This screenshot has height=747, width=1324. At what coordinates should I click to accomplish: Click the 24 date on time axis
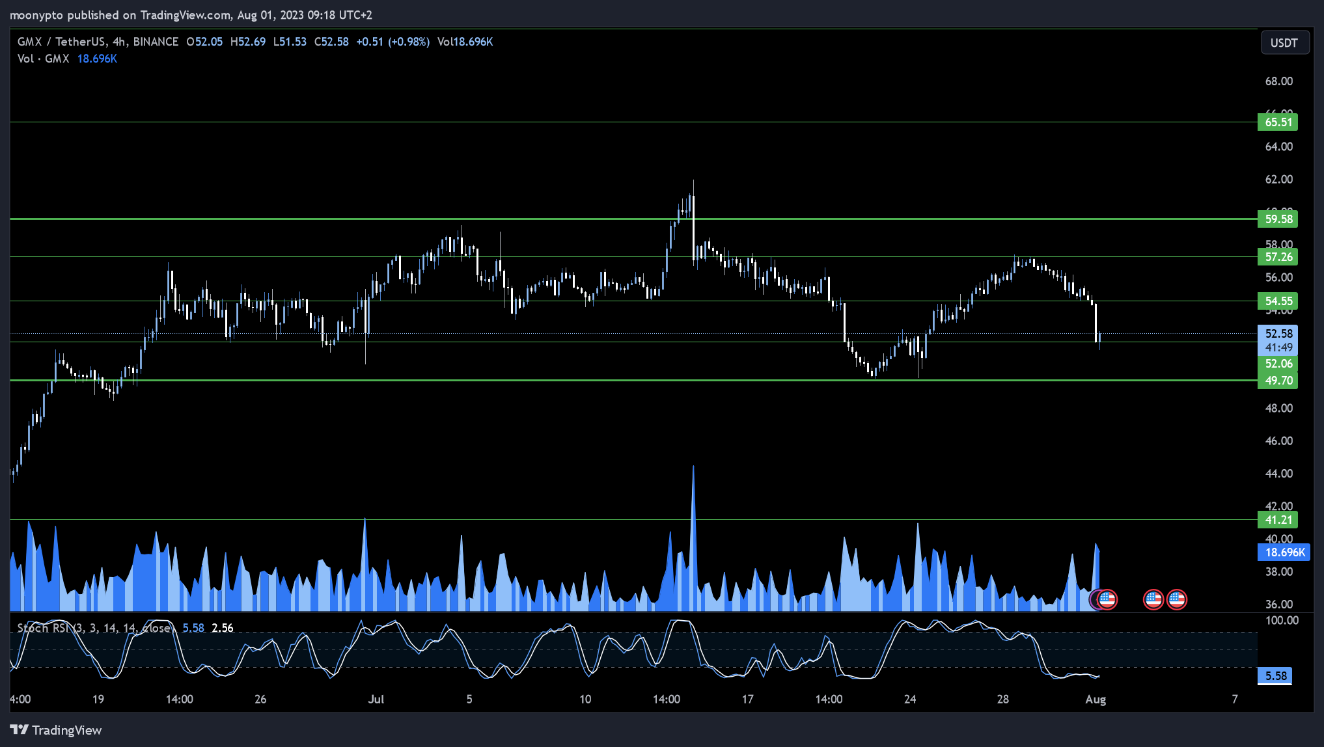pos(910,699)
